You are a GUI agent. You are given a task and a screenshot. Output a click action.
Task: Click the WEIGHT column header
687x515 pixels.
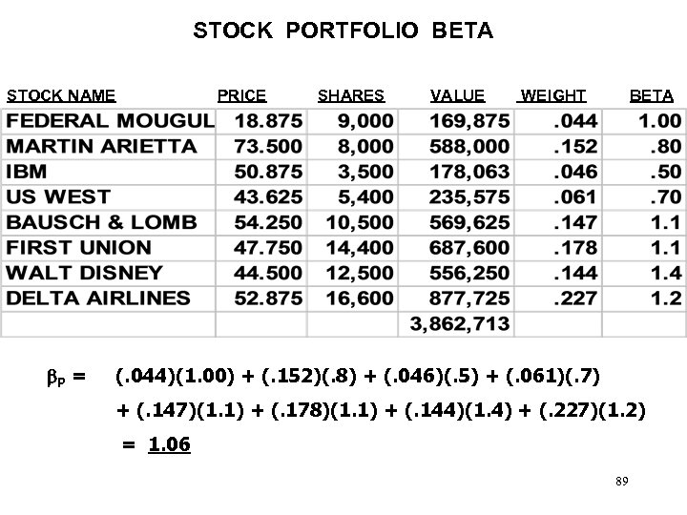(x=553, y=95)
